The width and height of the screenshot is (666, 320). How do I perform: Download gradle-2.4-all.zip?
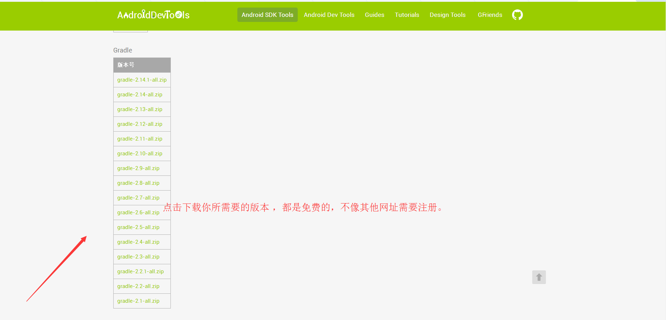coord(138,242)
